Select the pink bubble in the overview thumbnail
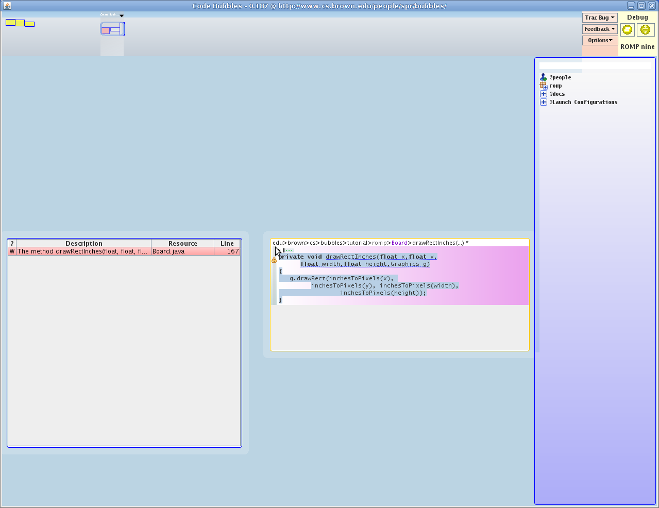This screenshot has width=659, height=508. pos(106,30)
